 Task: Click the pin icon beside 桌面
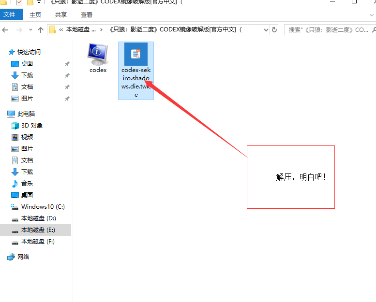67,64
